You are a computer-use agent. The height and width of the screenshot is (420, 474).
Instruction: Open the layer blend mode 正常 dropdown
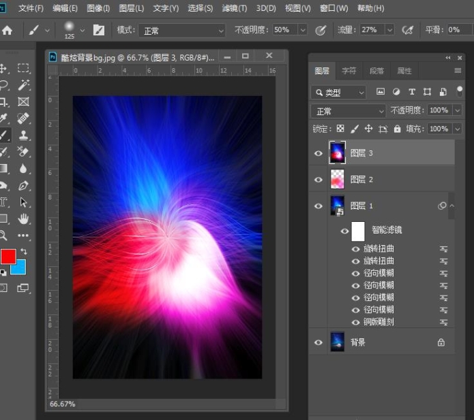pos(348,110)
